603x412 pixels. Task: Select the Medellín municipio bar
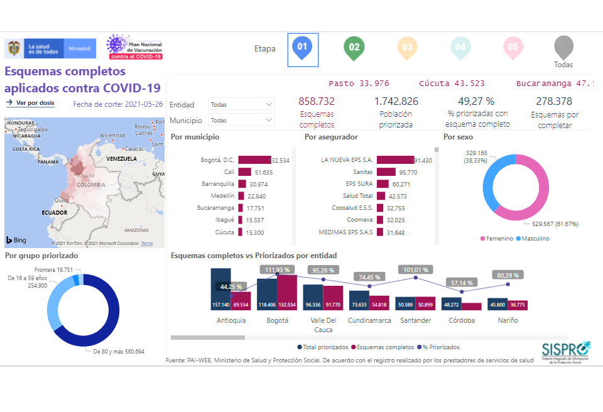tap(241, 196)
